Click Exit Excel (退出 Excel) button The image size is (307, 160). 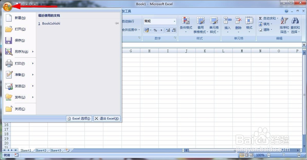click(107, 118)
